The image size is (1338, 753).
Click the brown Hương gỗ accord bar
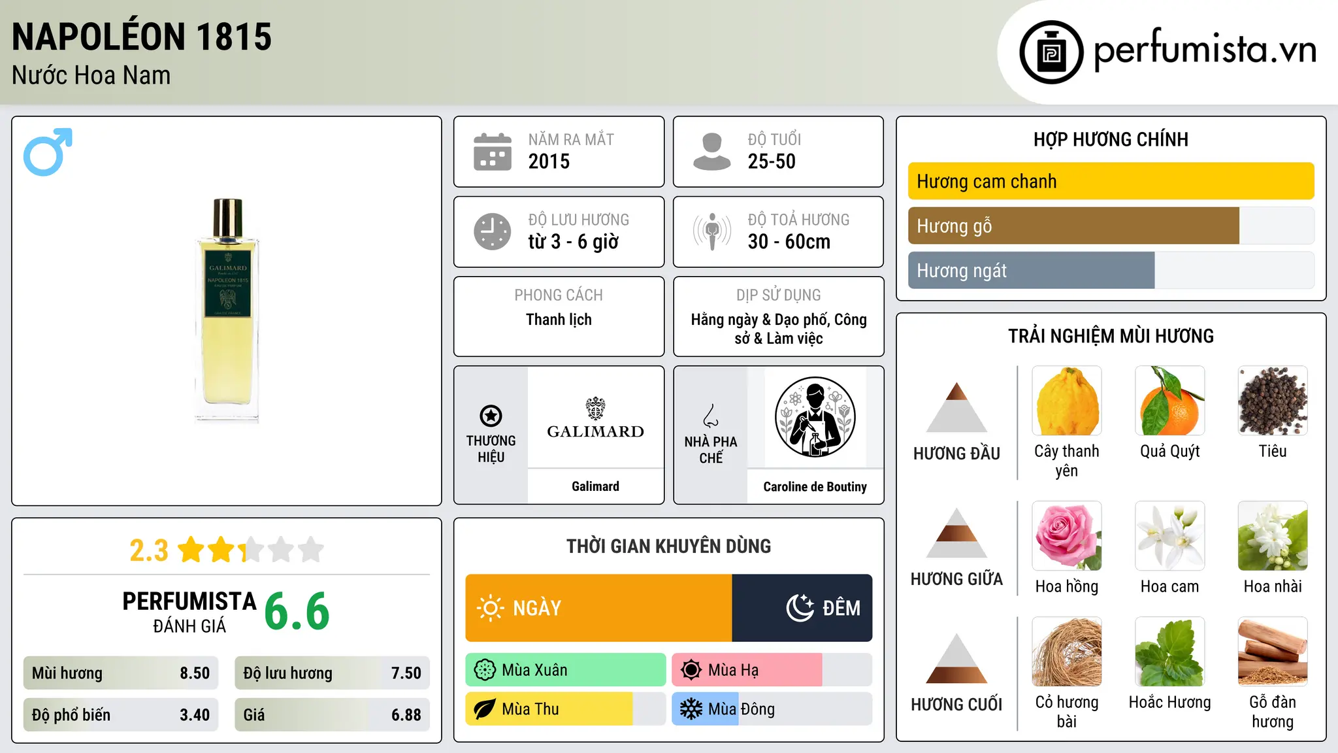pyautogui.click(x=1073, y=226)
